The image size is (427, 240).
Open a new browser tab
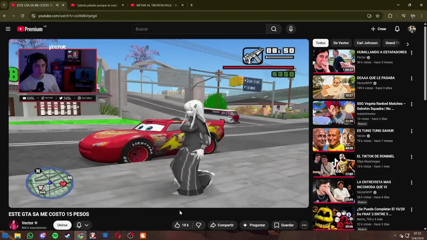tap(191, 5)
